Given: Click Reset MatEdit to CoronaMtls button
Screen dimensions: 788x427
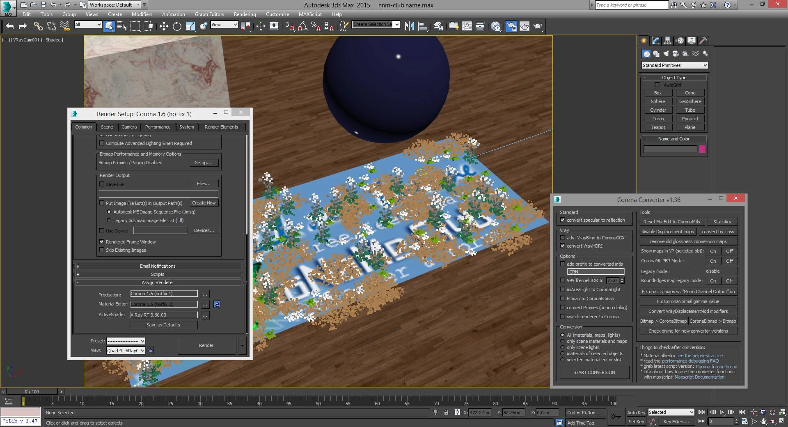Looking at the screenshot, I should [671, 222].
